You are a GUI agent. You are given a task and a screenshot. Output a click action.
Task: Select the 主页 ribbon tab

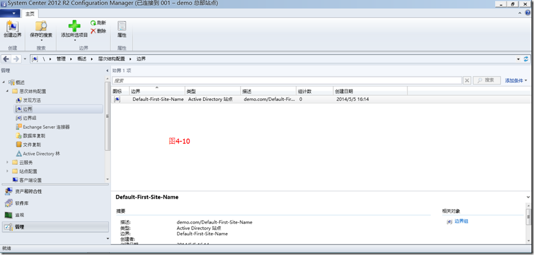30,14
